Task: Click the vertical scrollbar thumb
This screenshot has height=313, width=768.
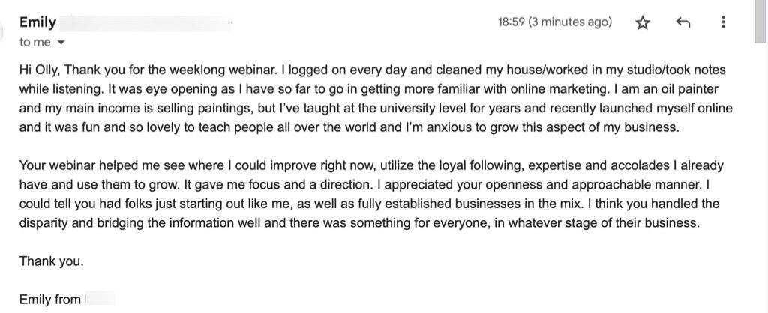Action: coord(760,22)
